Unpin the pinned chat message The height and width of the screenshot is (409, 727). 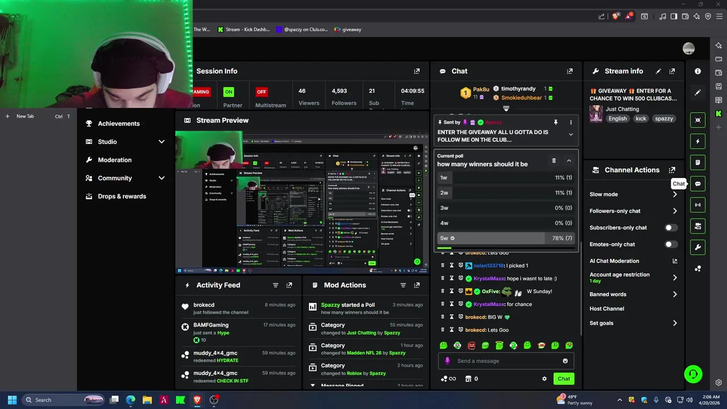point(555,122)
